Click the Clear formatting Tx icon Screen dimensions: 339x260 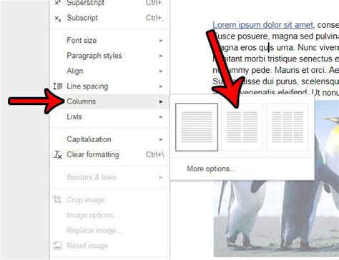tap(58, 155)
